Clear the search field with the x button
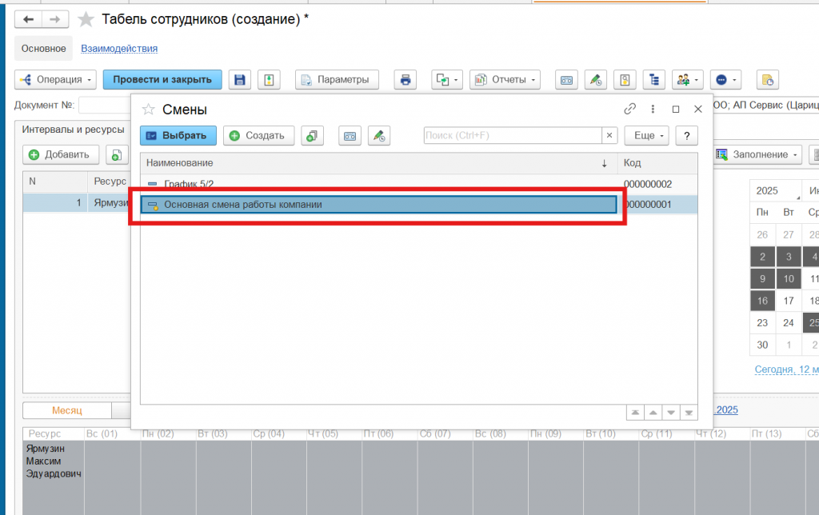The width and height of the screenshot is (819, 515). [609, 136]
